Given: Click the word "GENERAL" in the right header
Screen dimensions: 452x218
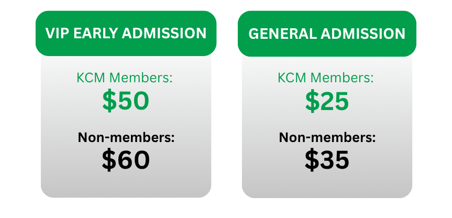Looking at the screenshot, I should click(x=277, y=34).
